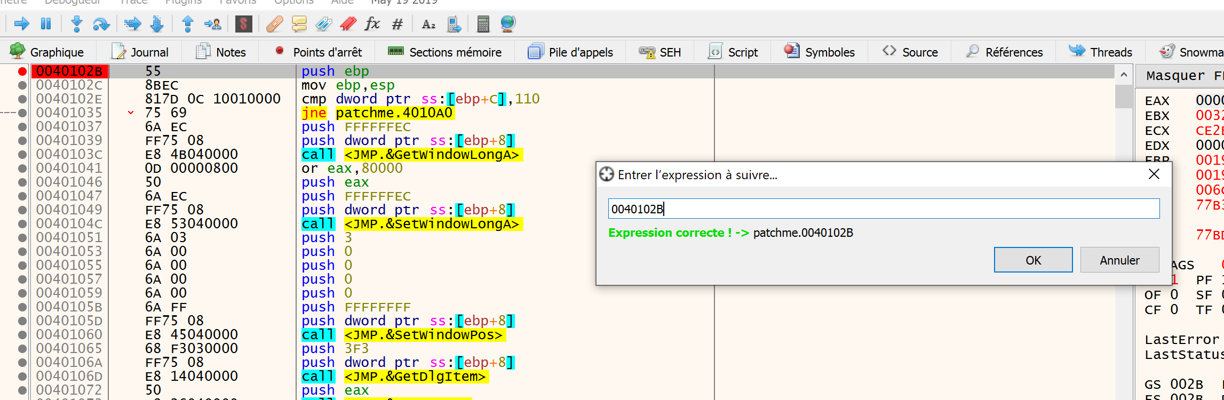Click the Step Into toolbar icon

pyautogui.click(x=77, y=23)
